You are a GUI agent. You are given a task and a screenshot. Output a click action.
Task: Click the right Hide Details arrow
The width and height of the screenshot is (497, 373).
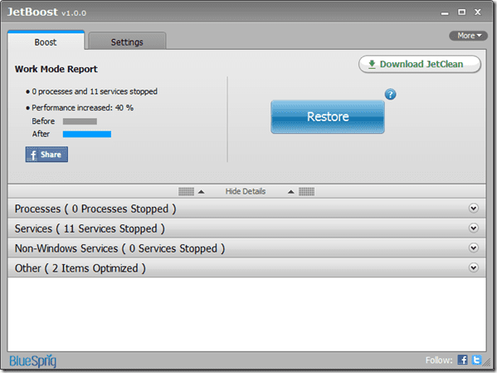click(x=290, y=192)
